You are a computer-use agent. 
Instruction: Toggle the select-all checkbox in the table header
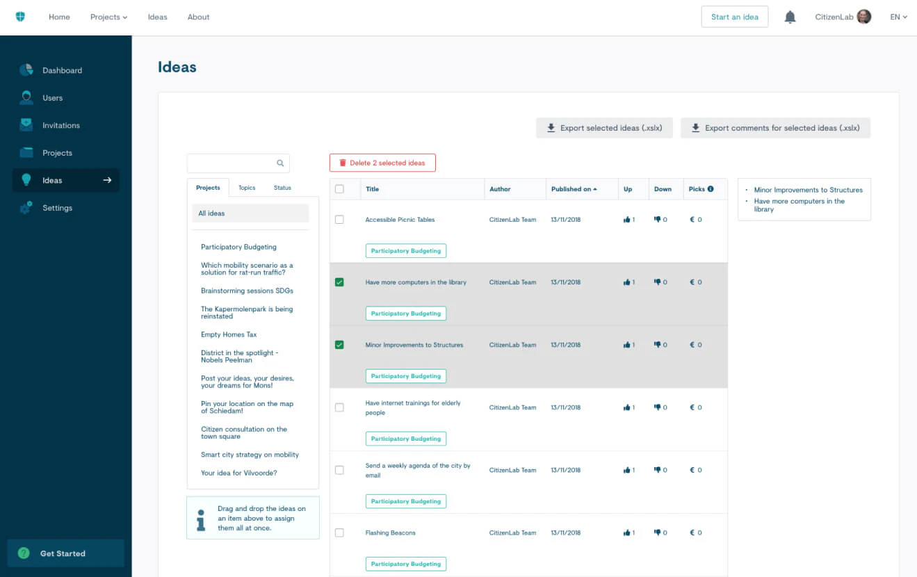click(x=339, y=188)
